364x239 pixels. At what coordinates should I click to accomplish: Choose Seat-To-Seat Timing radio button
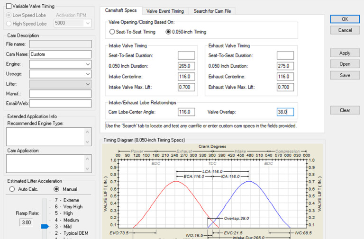point(112,32)
